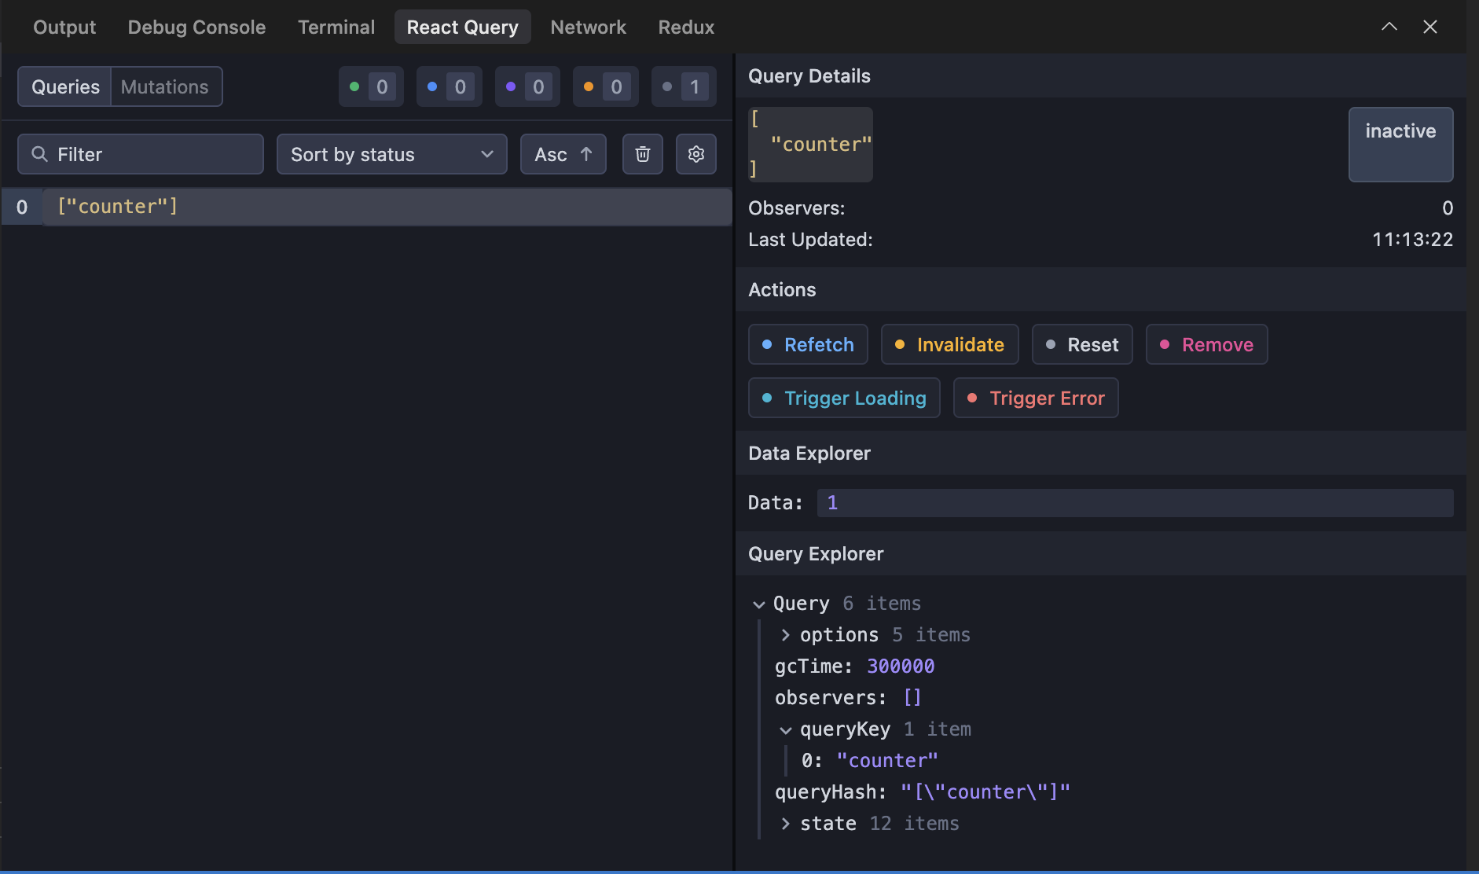This screenshot has width=1479, height=874.
Task: Toggle the green fresh status counter
Action: [x=371, y=86]
